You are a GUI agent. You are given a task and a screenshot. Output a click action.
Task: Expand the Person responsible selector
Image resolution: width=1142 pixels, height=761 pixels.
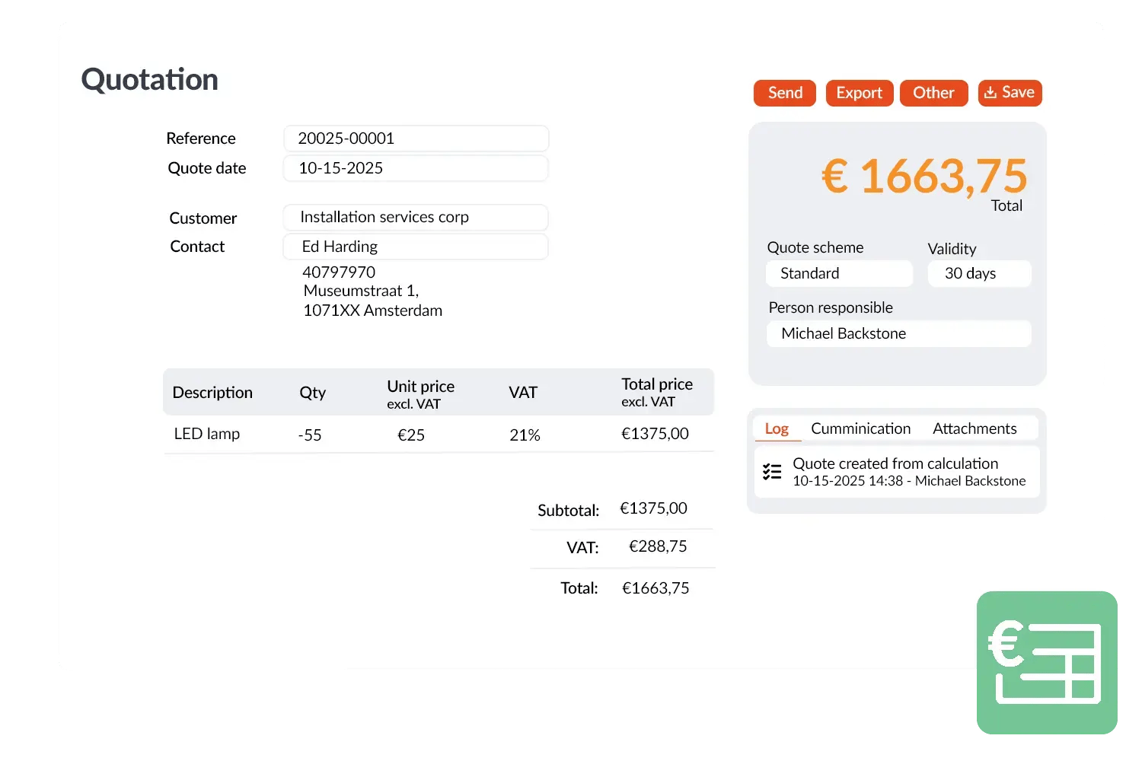click(x=898, y=333)
